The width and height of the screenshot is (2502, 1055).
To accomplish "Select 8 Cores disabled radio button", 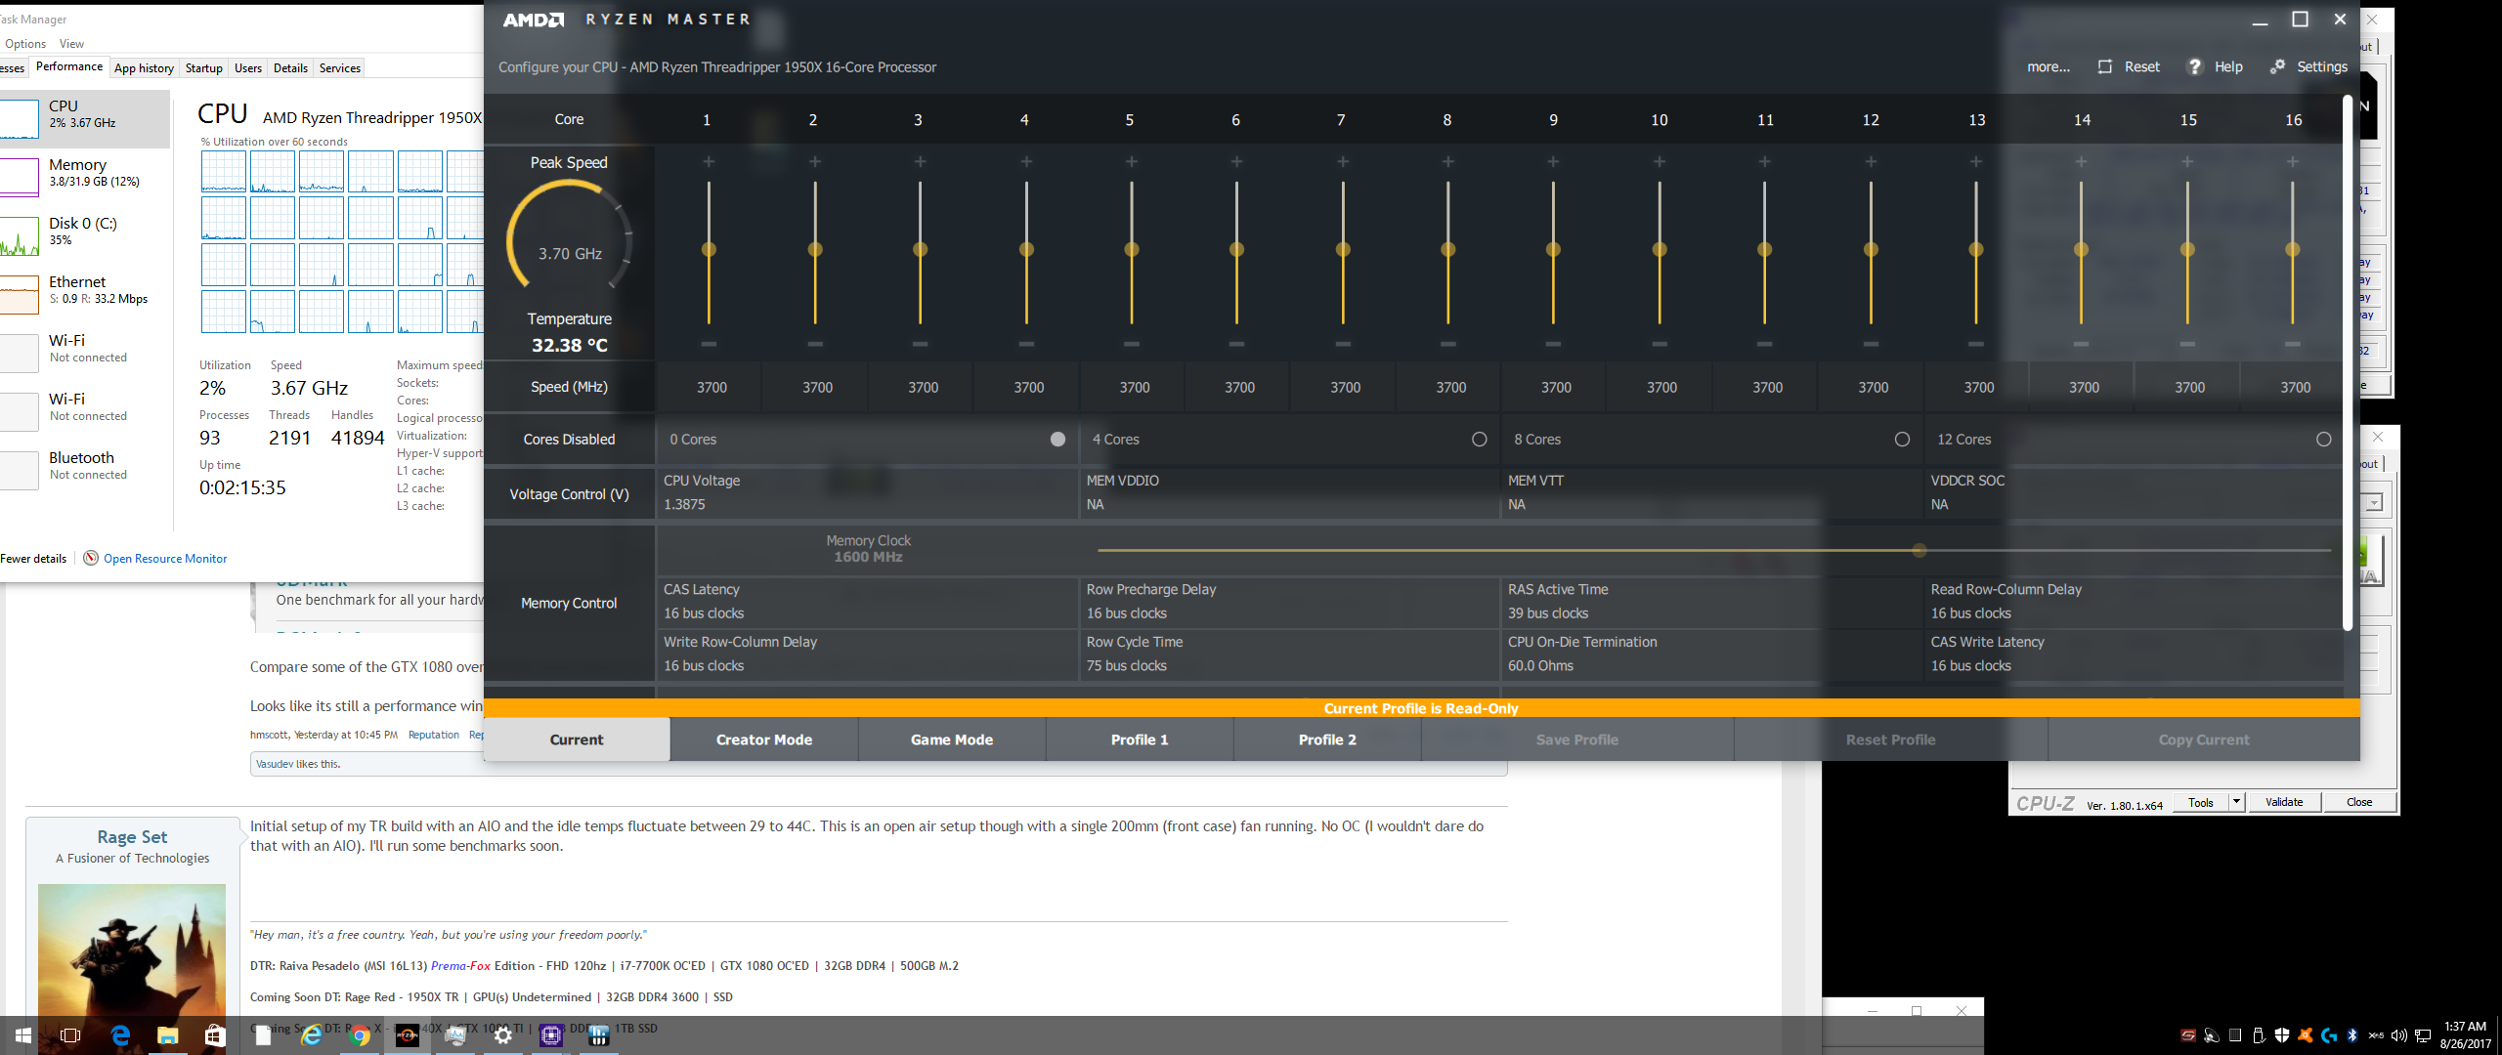I will [x=1902, y=440].
